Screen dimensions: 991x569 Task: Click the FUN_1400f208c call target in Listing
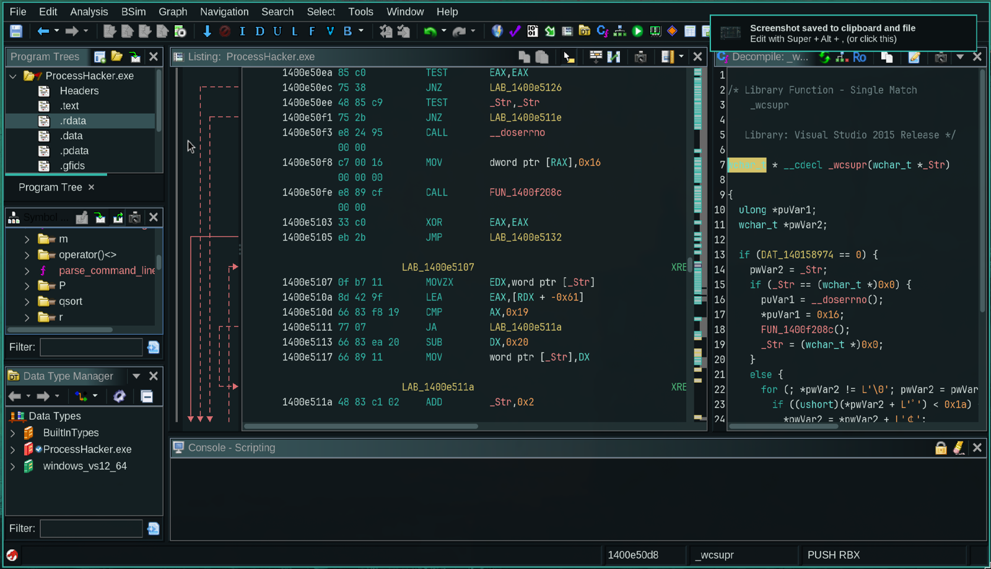(526, 193)
